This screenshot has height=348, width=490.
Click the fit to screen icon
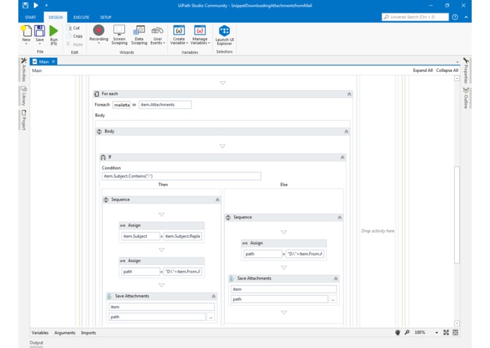446,333
